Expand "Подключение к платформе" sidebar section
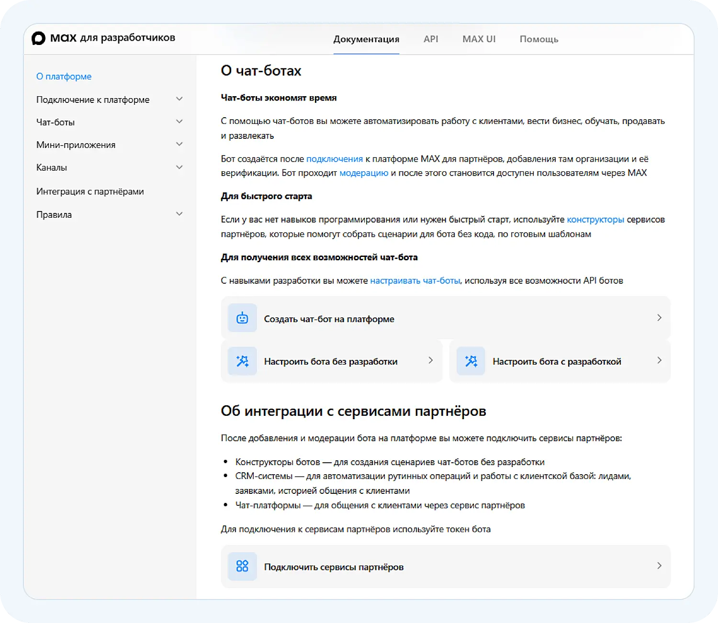The height and width of the screenshot is (623, 718). pos(179,99)
